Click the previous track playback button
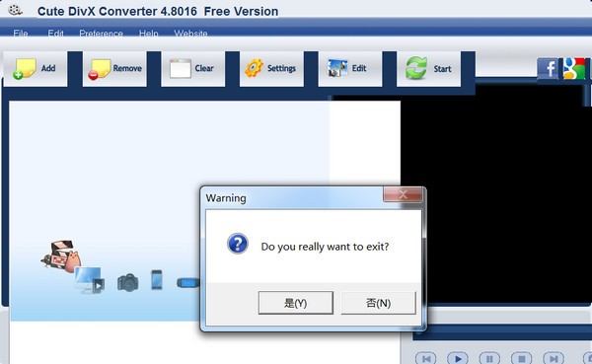Viewport: 592px width, 364px height. (x=426, y=358)
